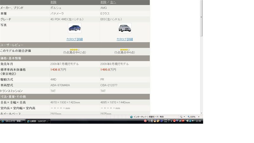Click the star rating above 5点満点中4.2点

[x=75, y=50]
